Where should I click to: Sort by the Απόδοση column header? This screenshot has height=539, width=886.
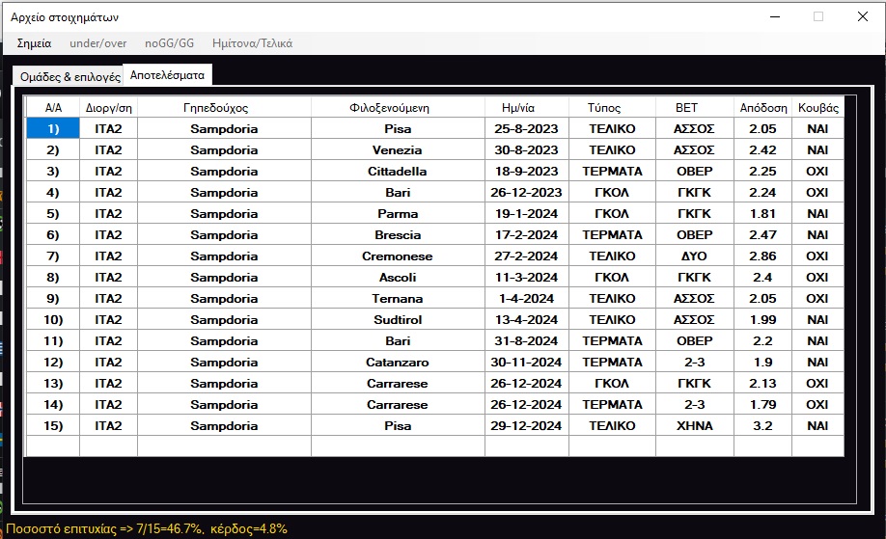coord(762,108)
